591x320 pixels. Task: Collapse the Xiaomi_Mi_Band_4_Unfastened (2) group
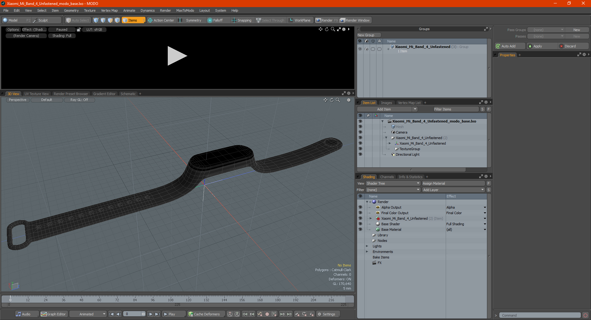tap(386, 138)
